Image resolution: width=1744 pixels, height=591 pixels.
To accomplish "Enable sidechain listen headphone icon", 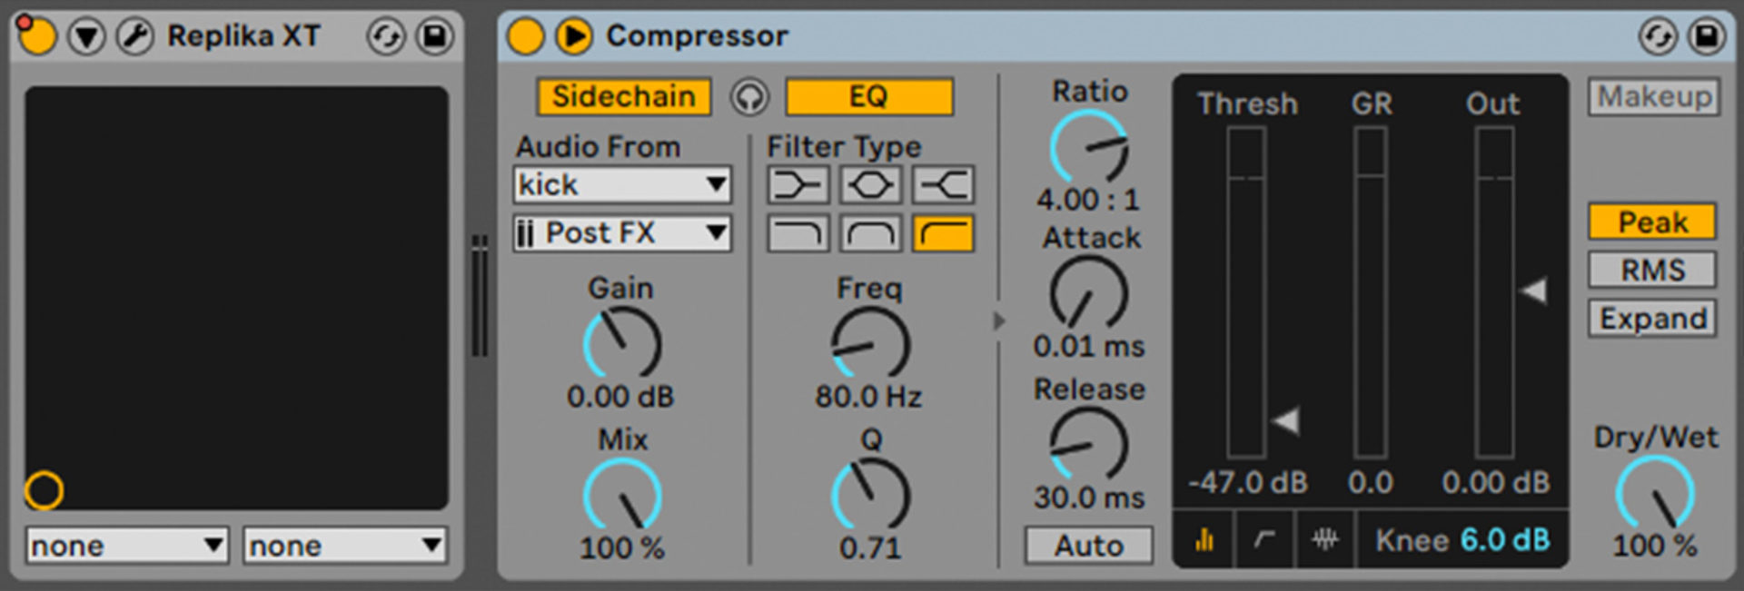I will [750, 96].
